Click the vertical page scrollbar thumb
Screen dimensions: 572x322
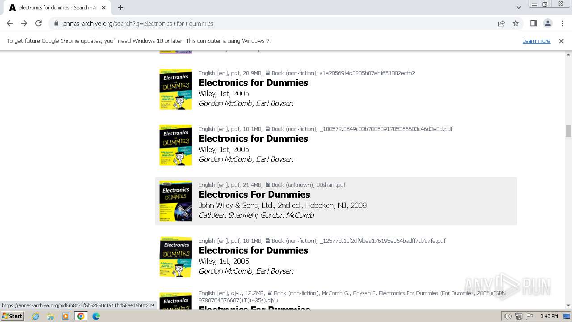[568, 131]
